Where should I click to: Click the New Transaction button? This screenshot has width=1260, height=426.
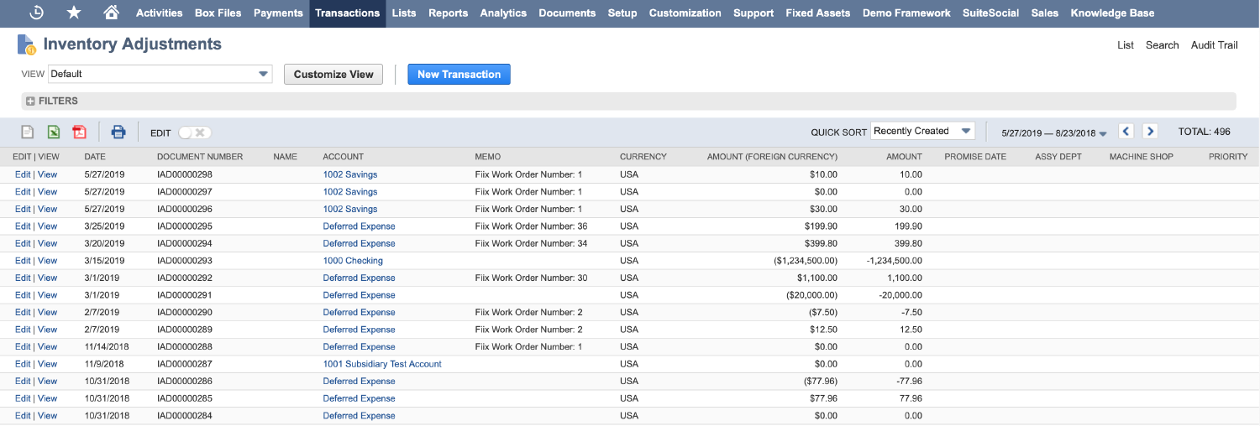[459, 74]
